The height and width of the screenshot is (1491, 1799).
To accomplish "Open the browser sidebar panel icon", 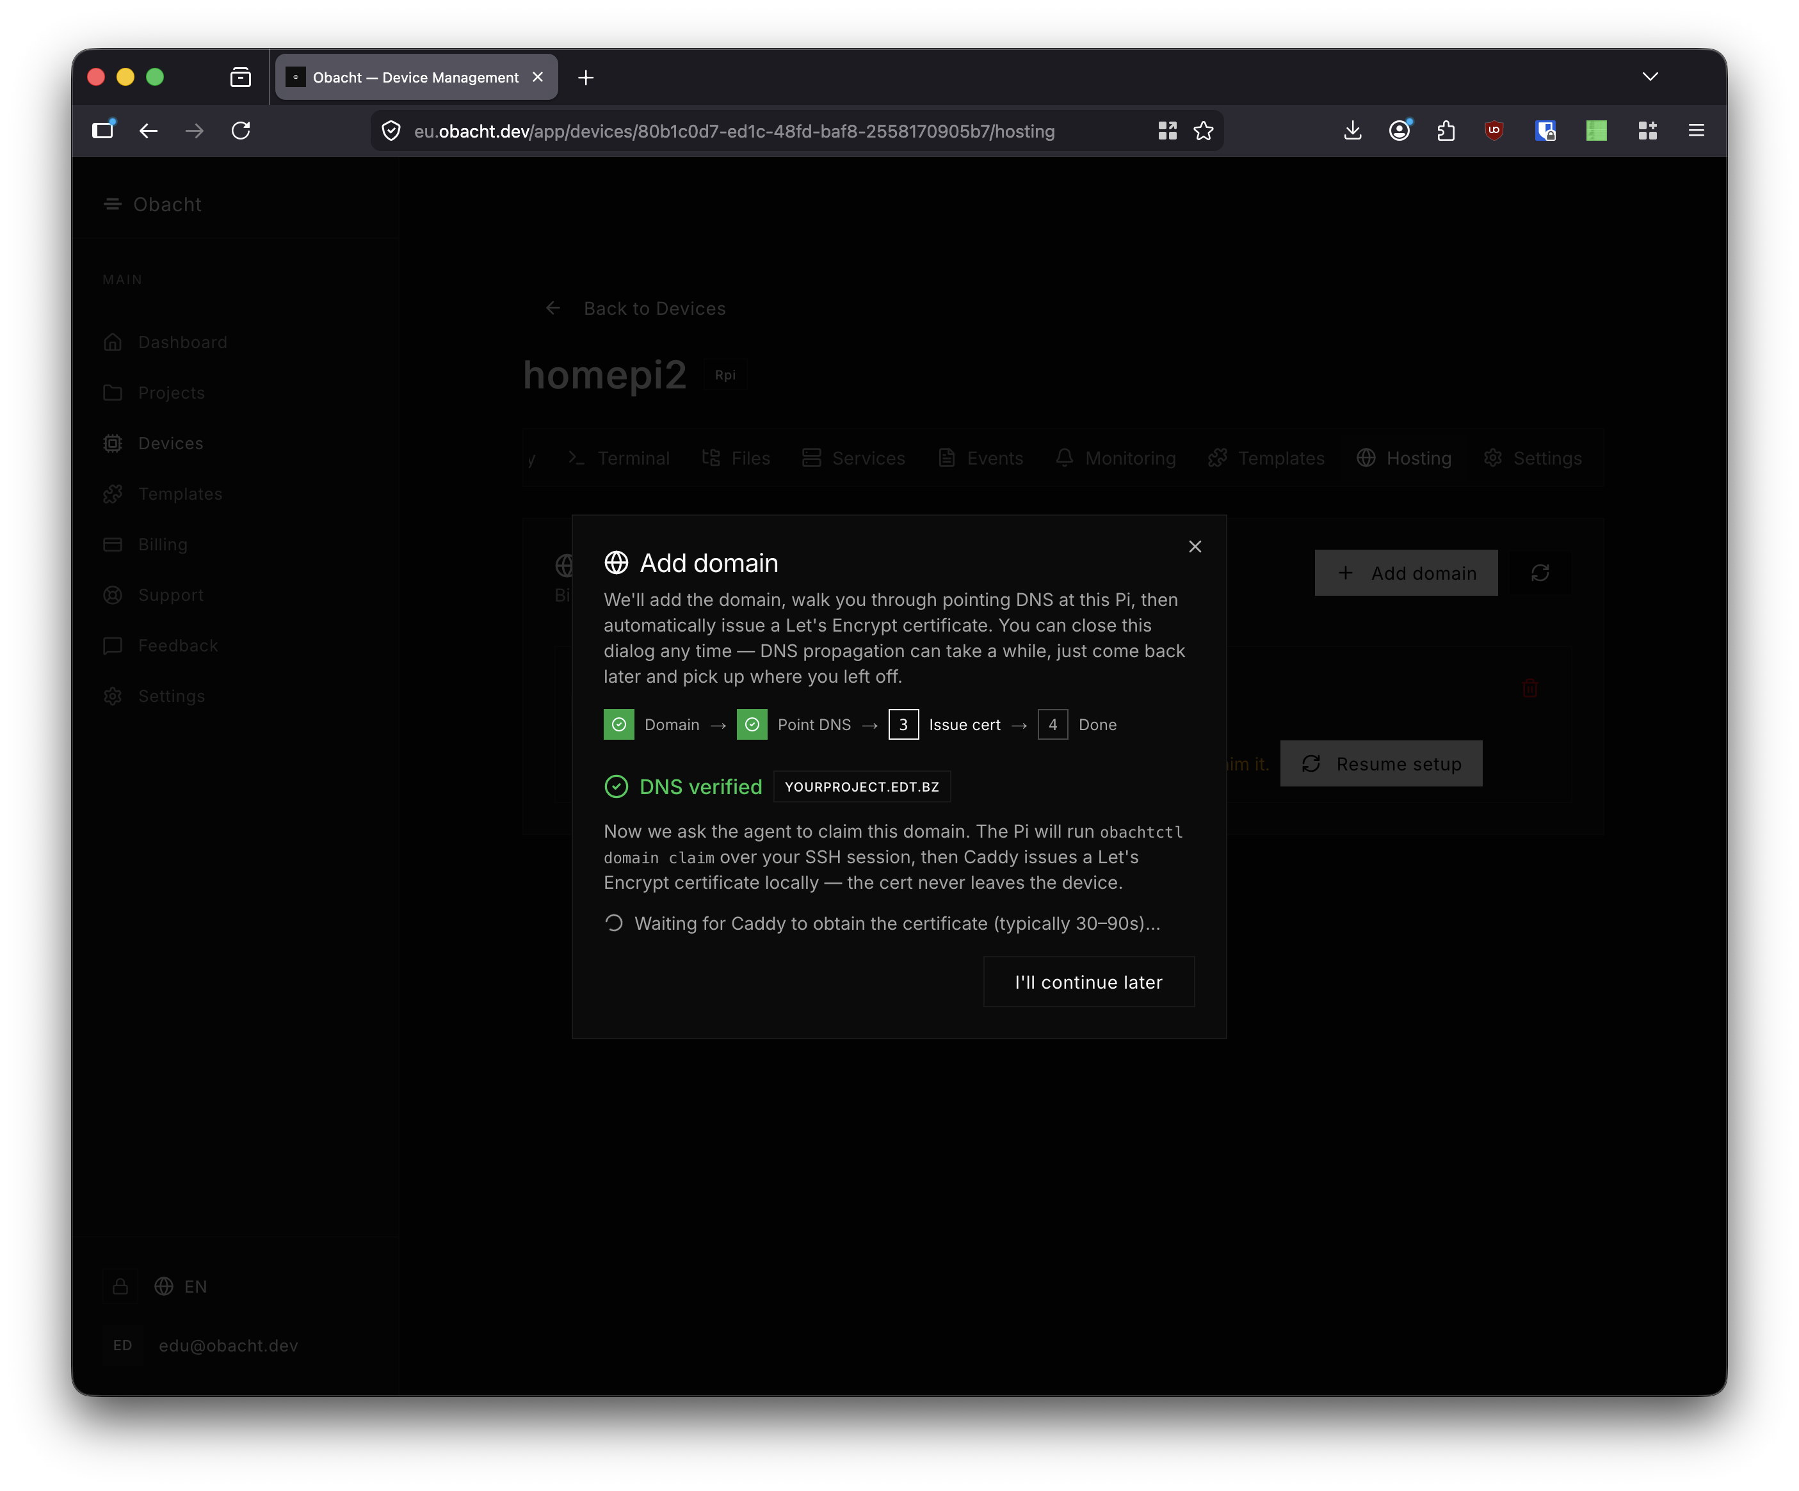I will pyautogui.click(x=103, y=130).
